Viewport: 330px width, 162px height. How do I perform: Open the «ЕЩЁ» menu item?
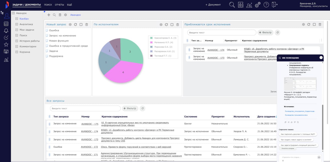pyautogui.click(x=69, y=5)
